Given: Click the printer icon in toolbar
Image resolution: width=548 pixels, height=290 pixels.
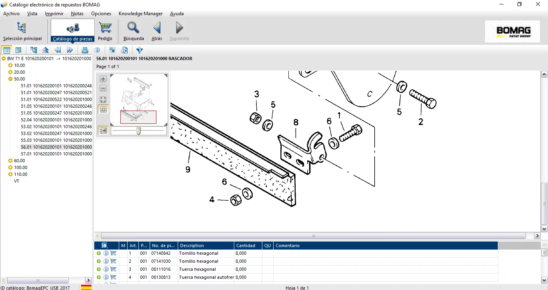Looking at the screenshot, I should click(85, 50).
